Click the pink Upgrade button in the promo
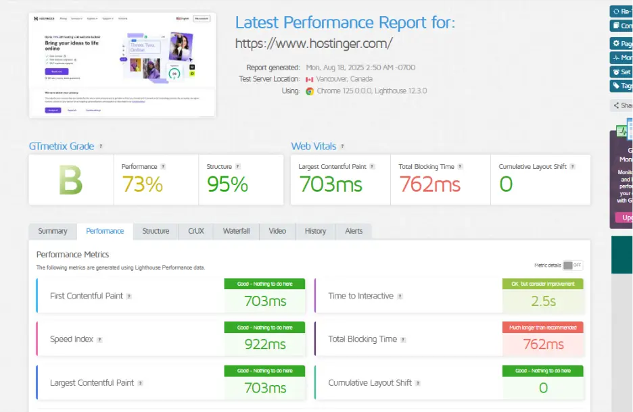Screen dimensions: 633x412 (x=624, y=217)
